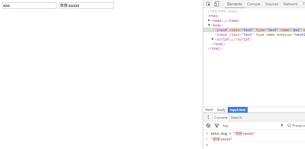The width and height of the screenshot is (305, 149).
Task: Switch to the Elements tab
Action: tap(235, 4)
